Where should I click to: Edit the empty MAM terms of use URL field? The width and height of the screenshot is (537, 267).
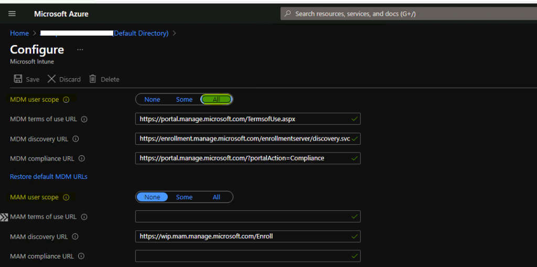(248, 217)
